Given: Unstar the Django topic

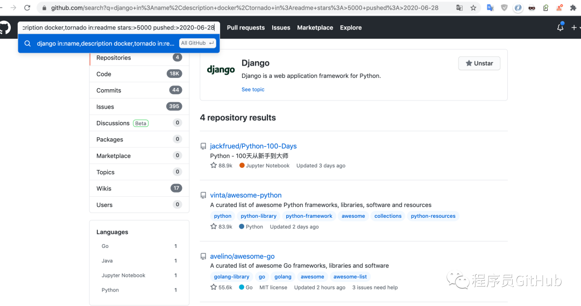Looking at the screenshot, I should click(x=479, y=63).
